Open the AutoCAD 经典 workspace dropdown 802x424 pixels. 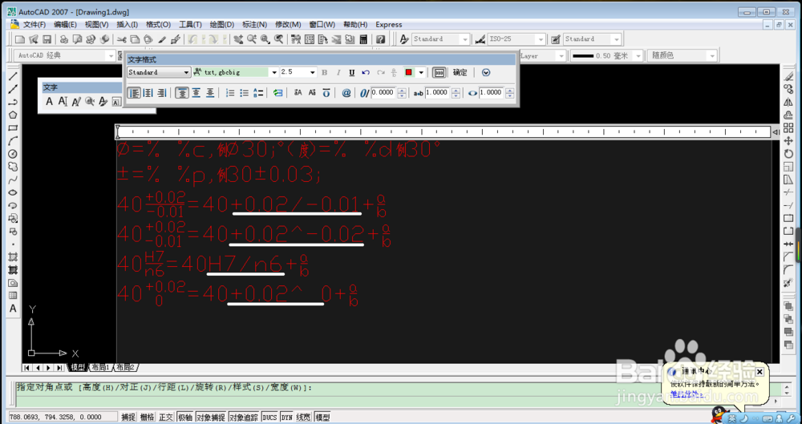point(110,55)
